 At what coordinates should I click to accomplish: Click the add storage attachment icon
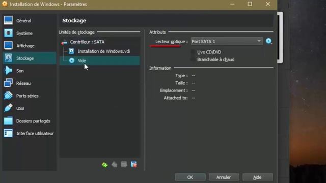(124, 165)
